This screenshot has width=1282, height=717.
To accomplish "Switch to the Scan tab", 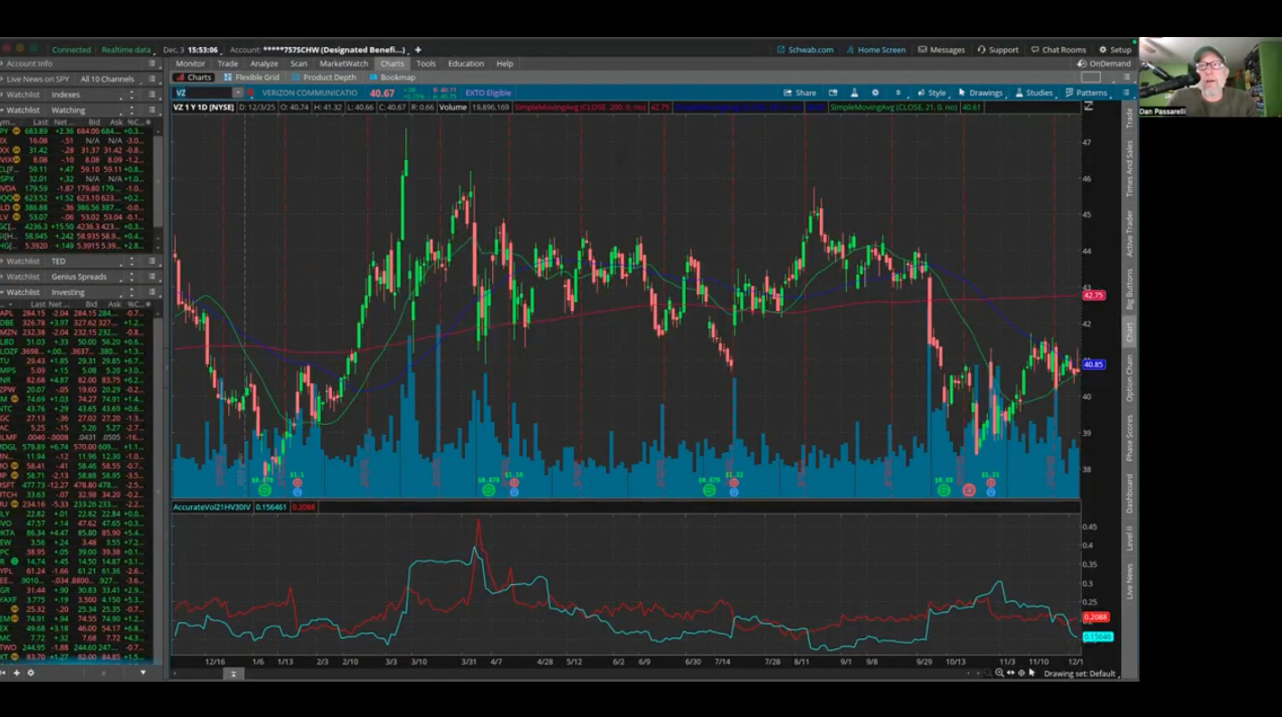I will (x=299, y=63).
